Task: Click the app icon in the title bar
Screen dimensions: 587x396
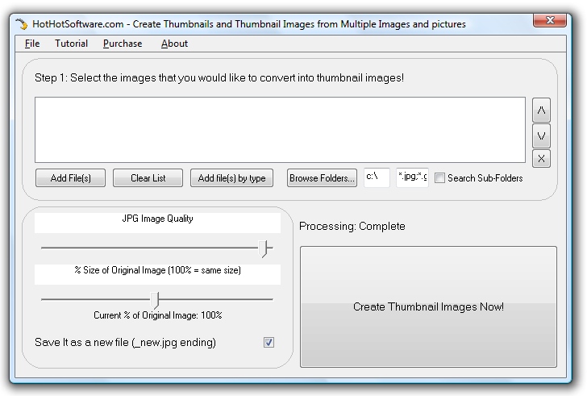Action: [x=22, y=24]
